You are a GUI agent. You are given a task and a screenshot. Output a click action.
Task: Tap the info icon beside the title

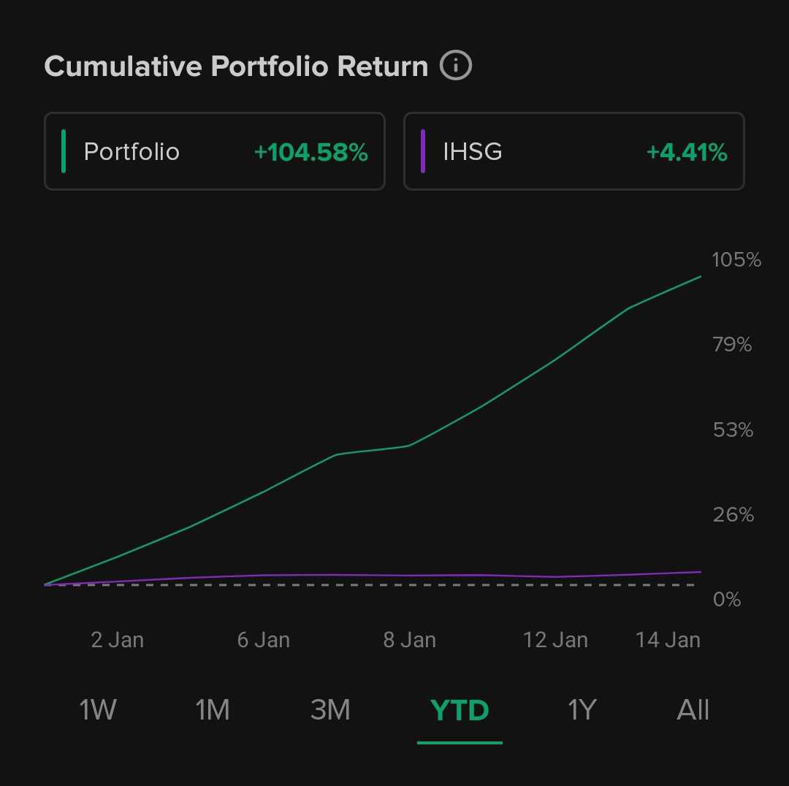point(456,66)
